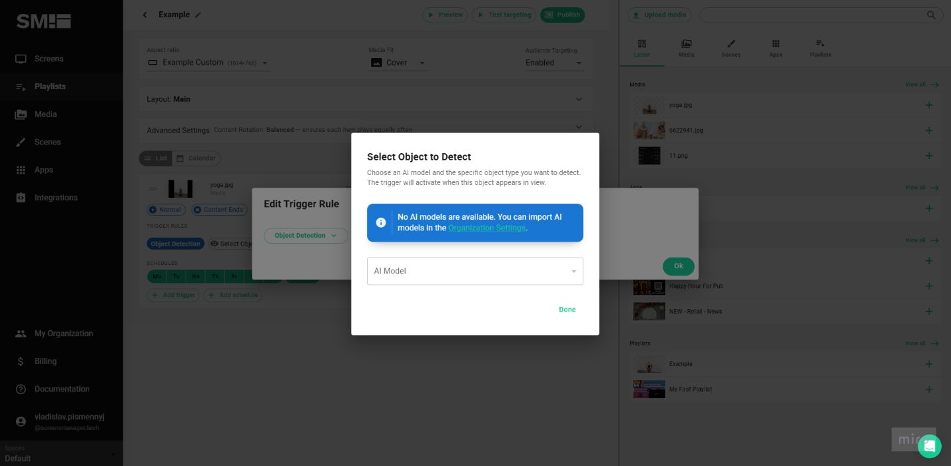This screenshot has width=951, height=466.
Task: Switch to the Calendar tab
Action: coord(196,158)
